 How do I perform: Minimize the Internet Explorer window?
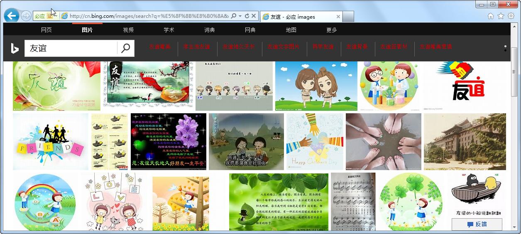(482, 4)
